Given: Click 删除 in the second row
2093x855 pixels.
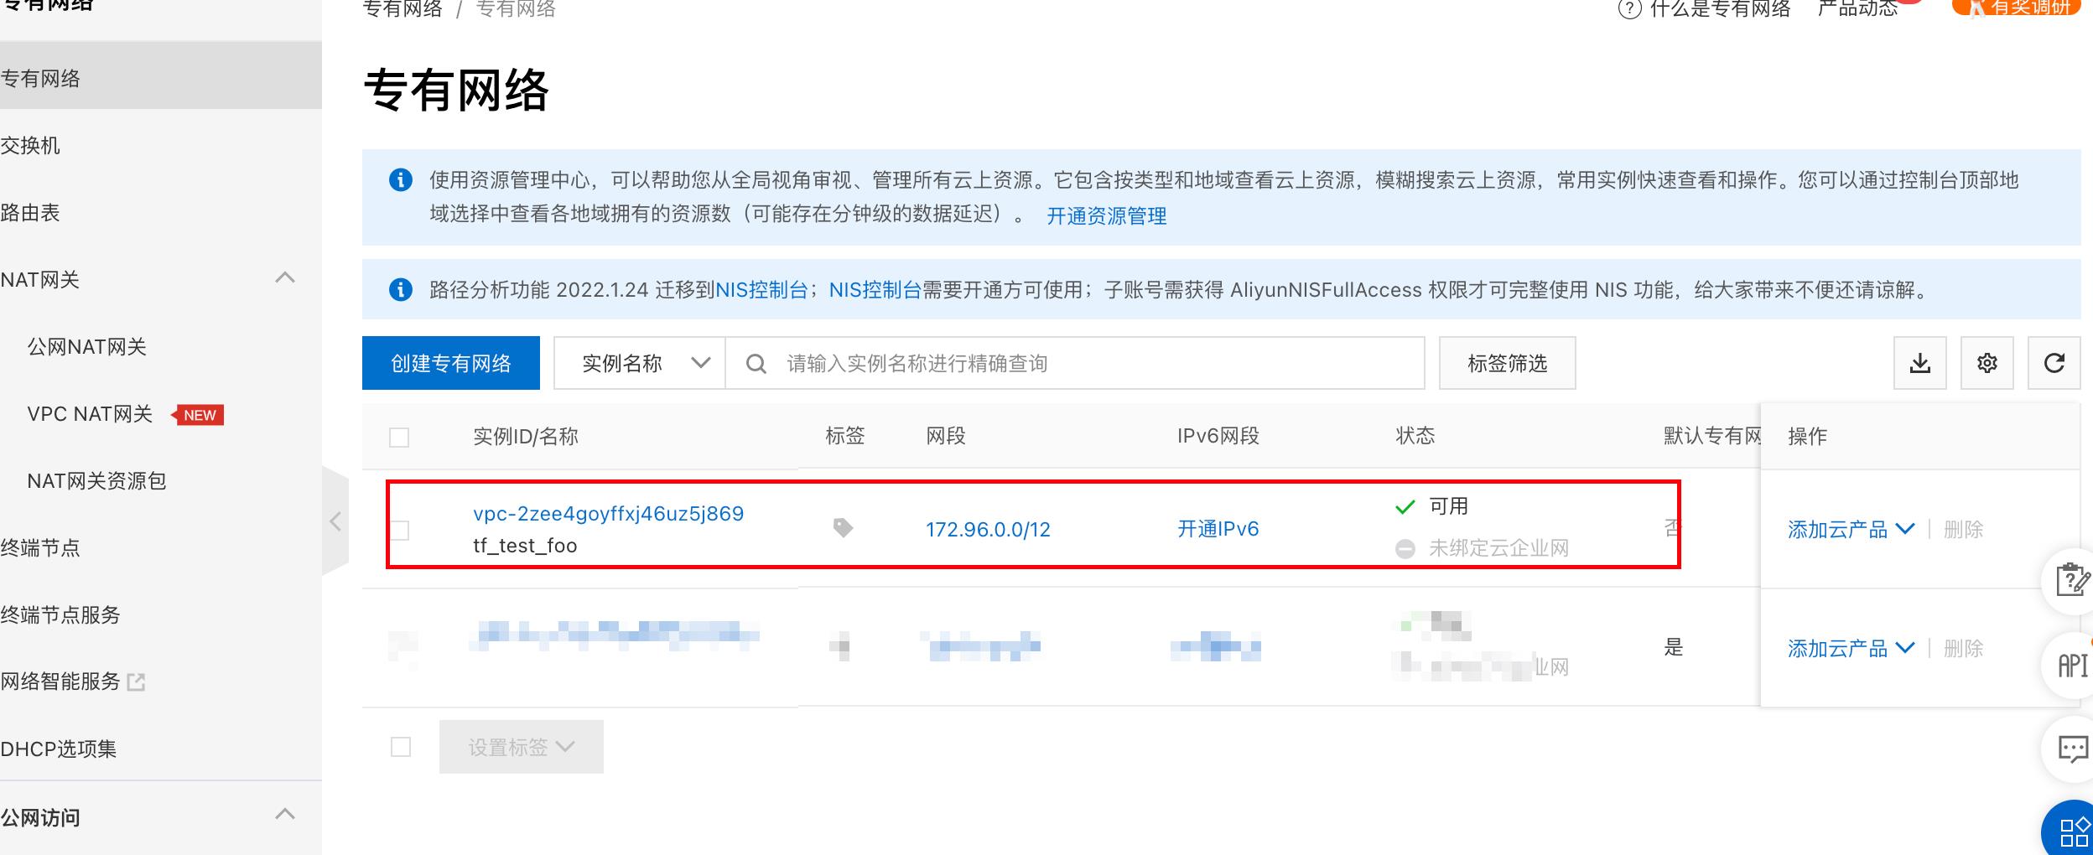Looking at the screenshot, I should coord(1963,648).
